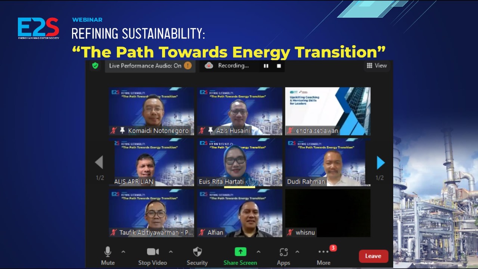Image resolution: width=478 pixels, height=269 pixels.
Task: Go to the previous page of participants
Action: [x=99, y=163]
